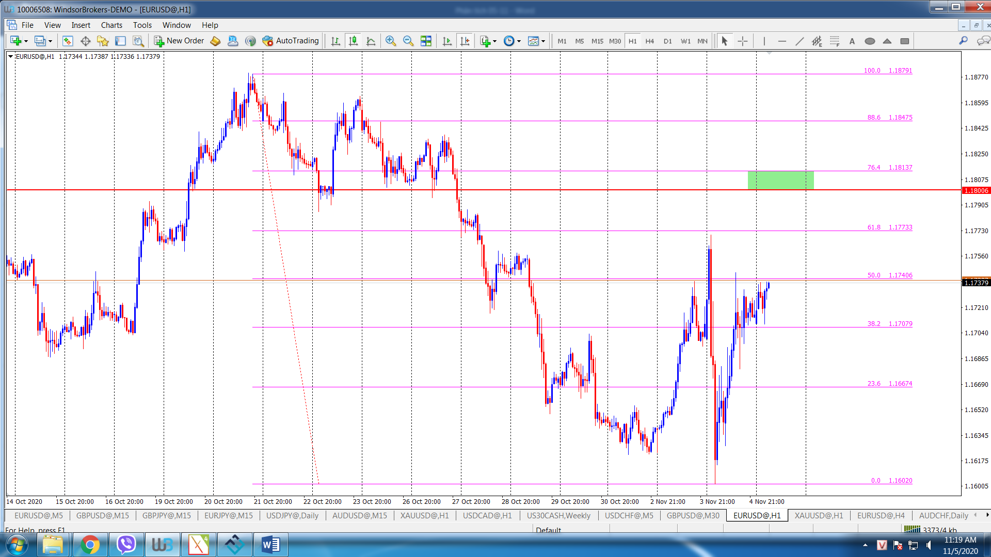The width and height of the screenshot is (991, 557).
Task: Select the D1 timeframe
Action: click(668, 41)
